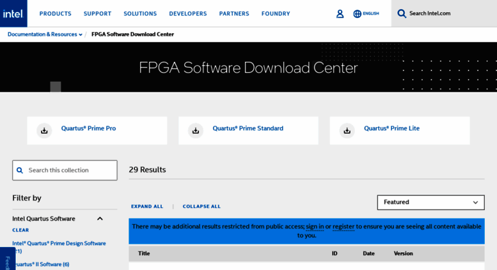The height and width of the screenshot is (270, 497).
Task: Open Quartus Prime Standard link
Action: (248, 128)
